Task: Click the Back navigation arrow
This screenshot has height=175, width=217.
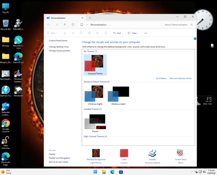Action: [49, 25]
